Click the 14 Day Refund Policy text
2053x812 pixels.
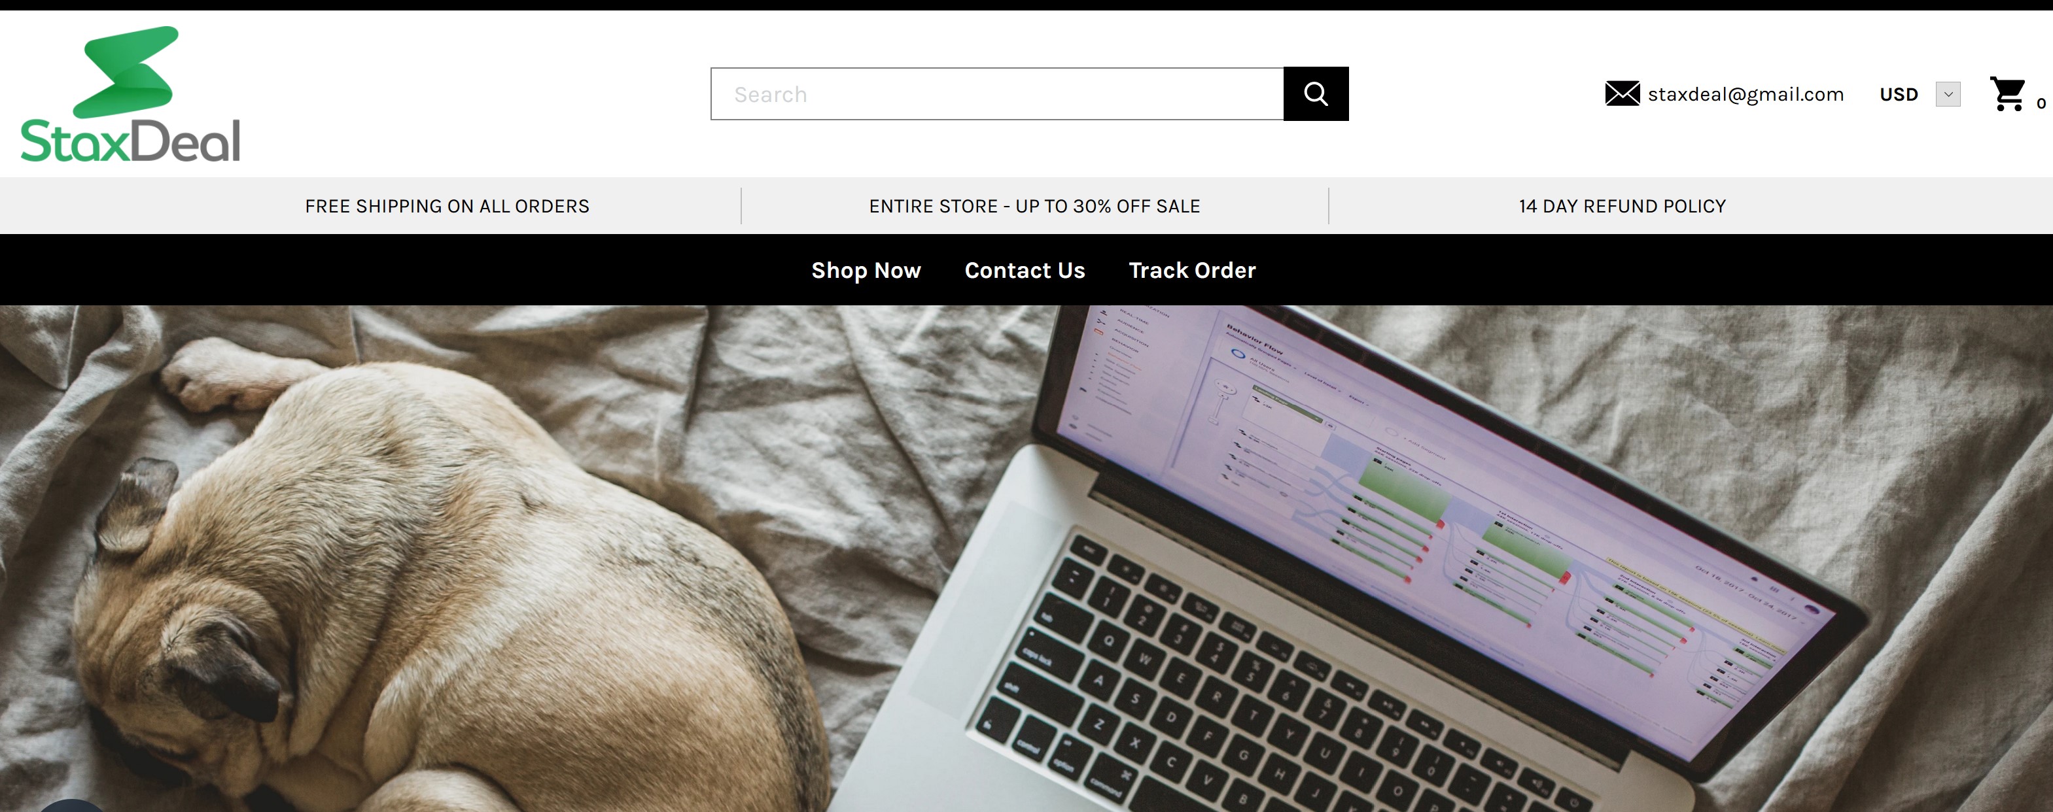click(1622, 206)
